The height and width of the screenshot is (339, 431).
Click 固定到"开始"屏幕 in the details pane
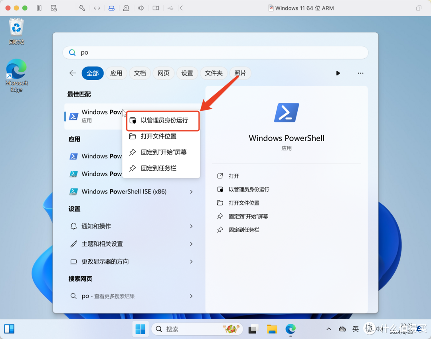coord(243,216)
